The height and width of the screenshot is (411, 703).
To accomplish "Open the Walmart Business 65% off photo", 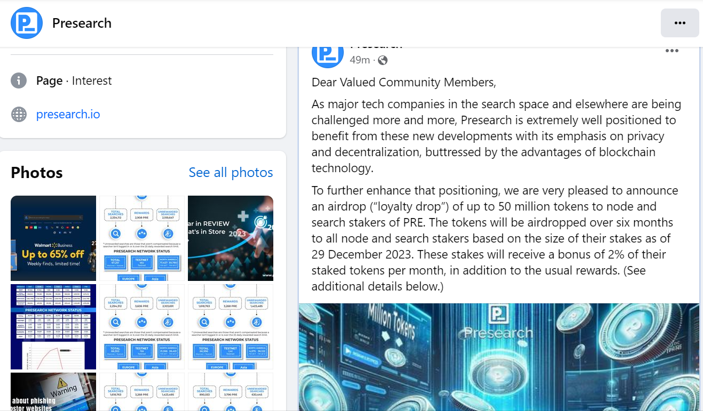I will point(53,238).
